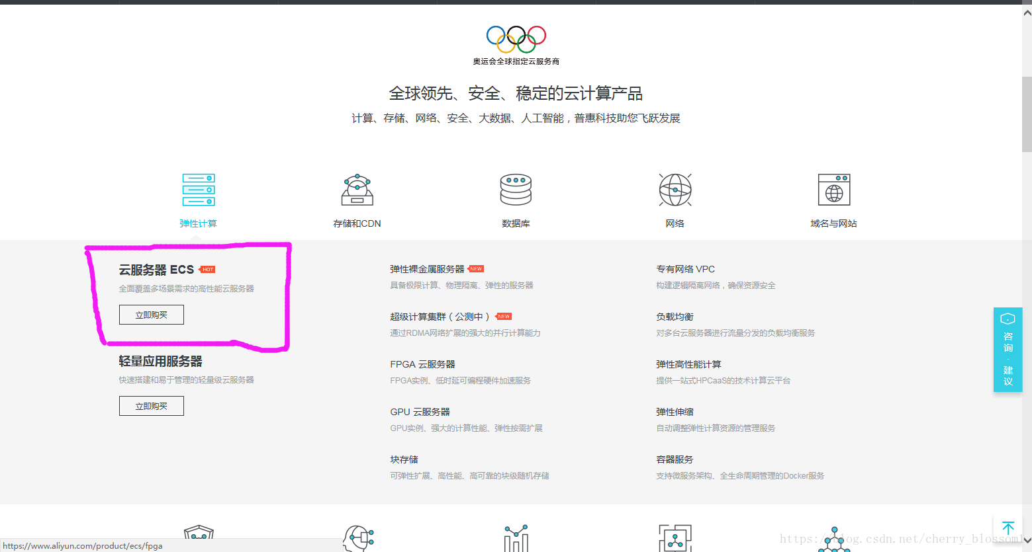Open the 弹性伸缩 product link
Image resolution: width=1032 pixels, height=552 pixels.
(x=675, y=412)
